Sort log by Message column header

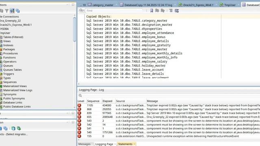(152, 101)
